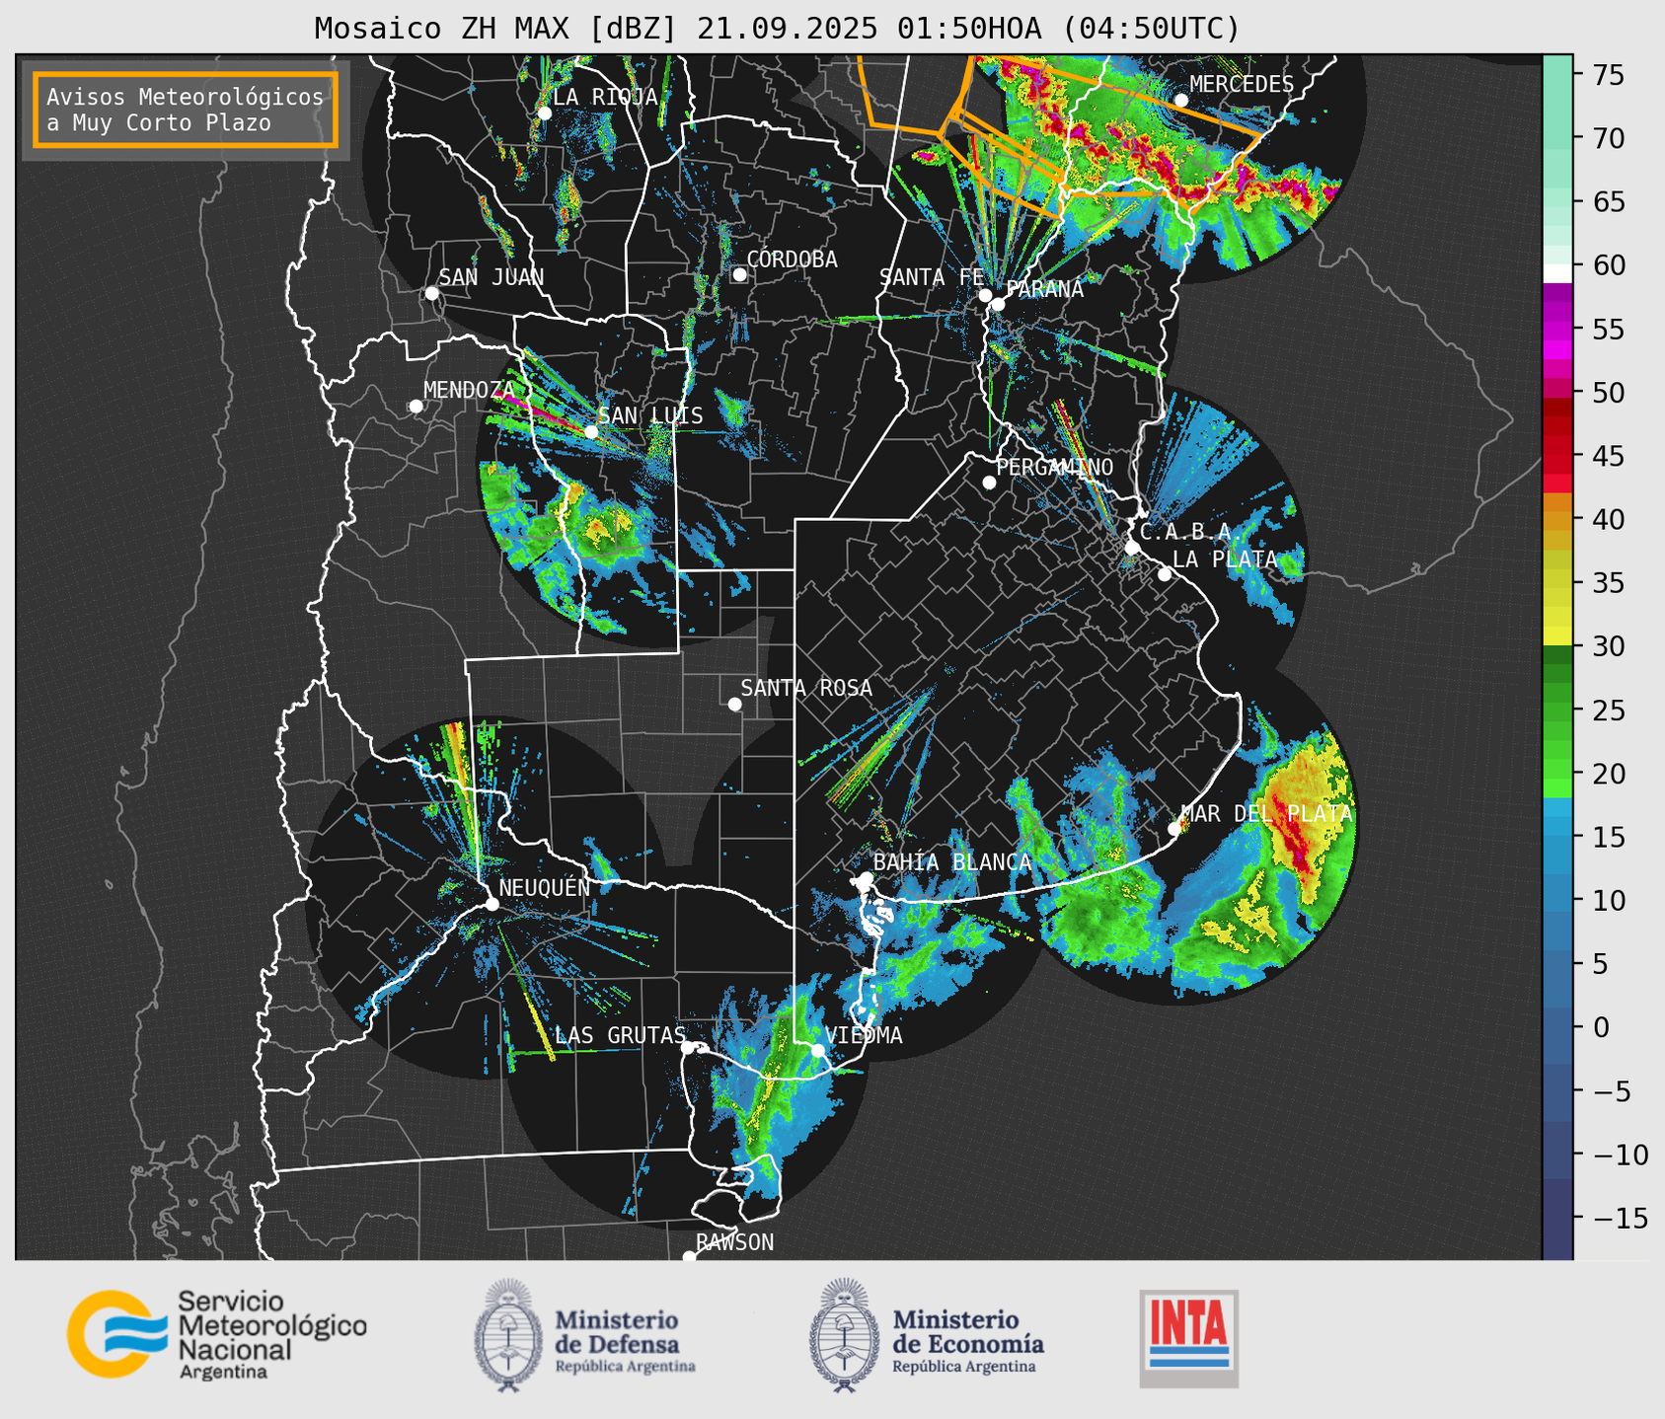This screenshot has width=1665, height=1419.
Task: Click the LAS GRUTAS city label
Action: 620,1035
